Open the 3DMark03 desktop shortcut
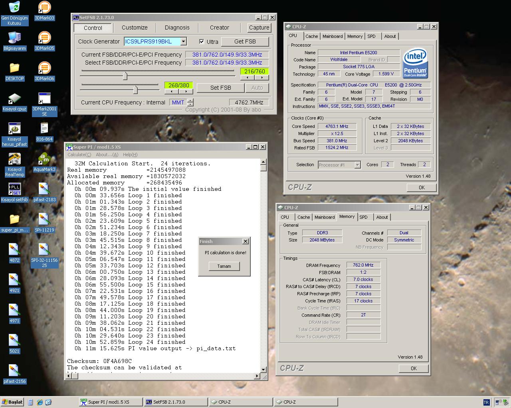The image size is (511, 408). [44, 11]
